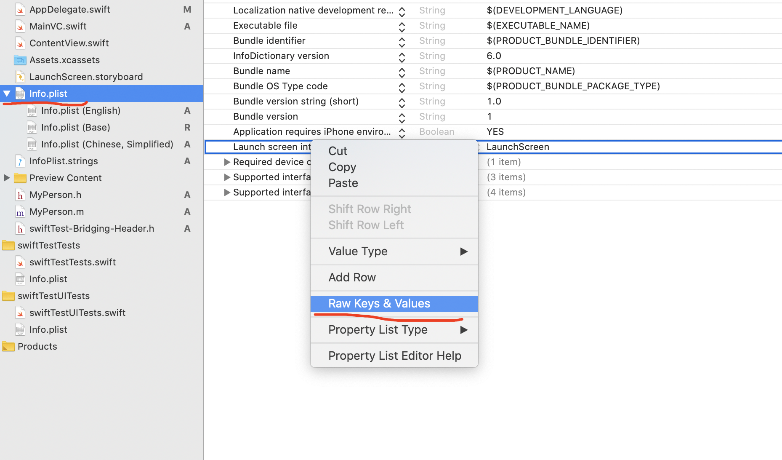
Task: Open the Assets.xcassets catalog icon
Action: point(20,60)
